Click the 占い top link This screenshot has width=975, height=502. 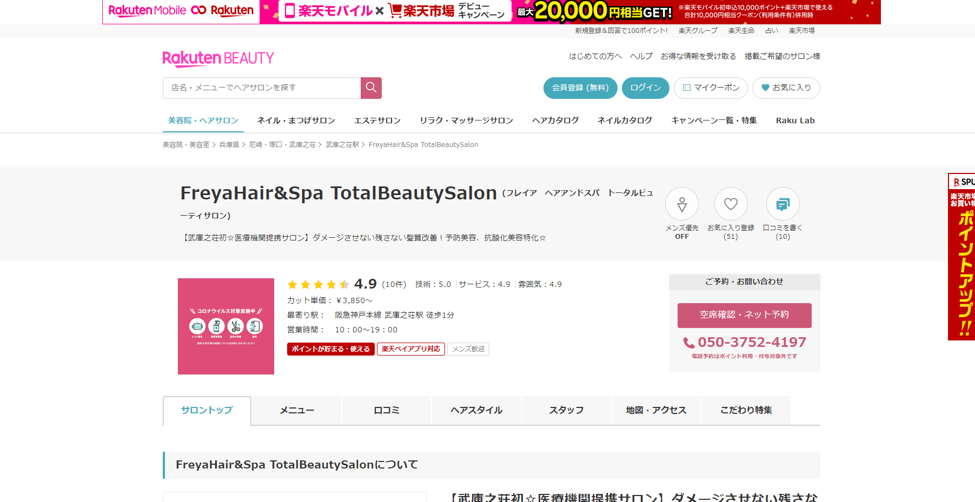click(772, 31)
